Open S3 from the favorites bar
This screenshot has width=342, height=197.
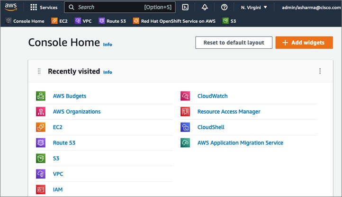point(229,21)
